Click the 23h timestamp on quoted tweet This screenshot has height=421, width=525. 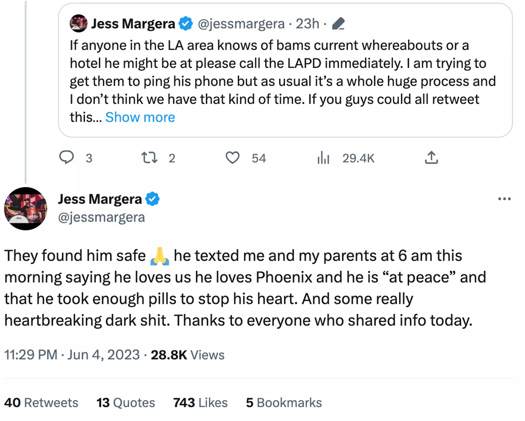tap(307, 24)
